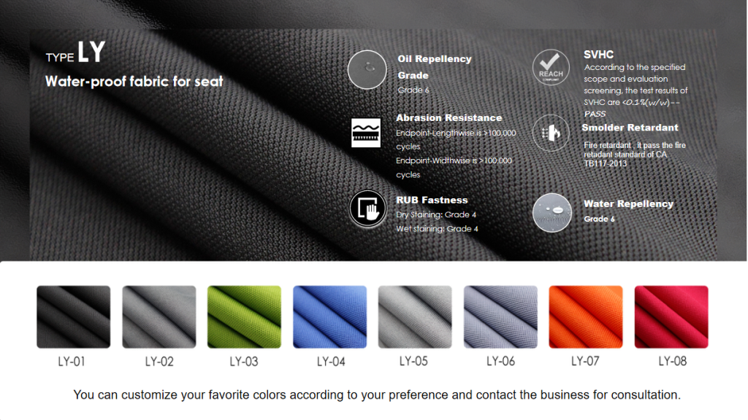The width and height of the screenshot is (748, 420).
Task: Choose the green LY-03 fabric swatch
Action: coord(244,316)
